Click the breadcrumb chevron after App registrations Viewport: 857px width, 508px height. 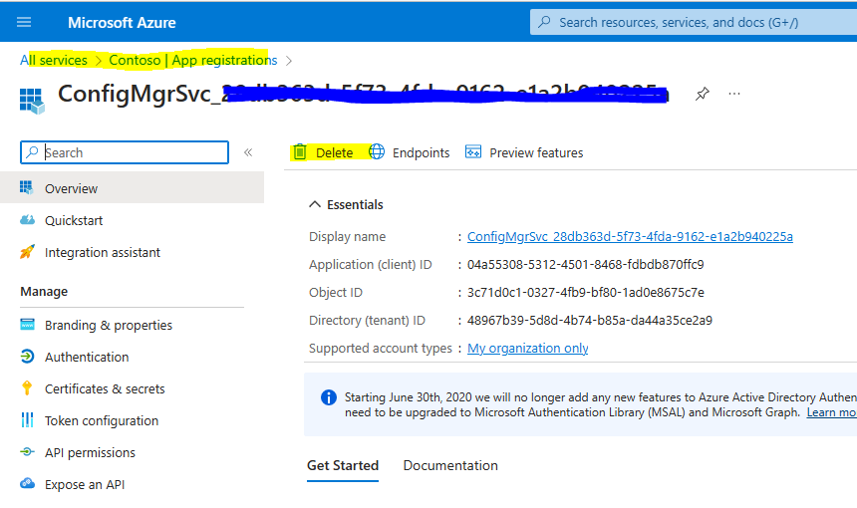coord(289,61)
